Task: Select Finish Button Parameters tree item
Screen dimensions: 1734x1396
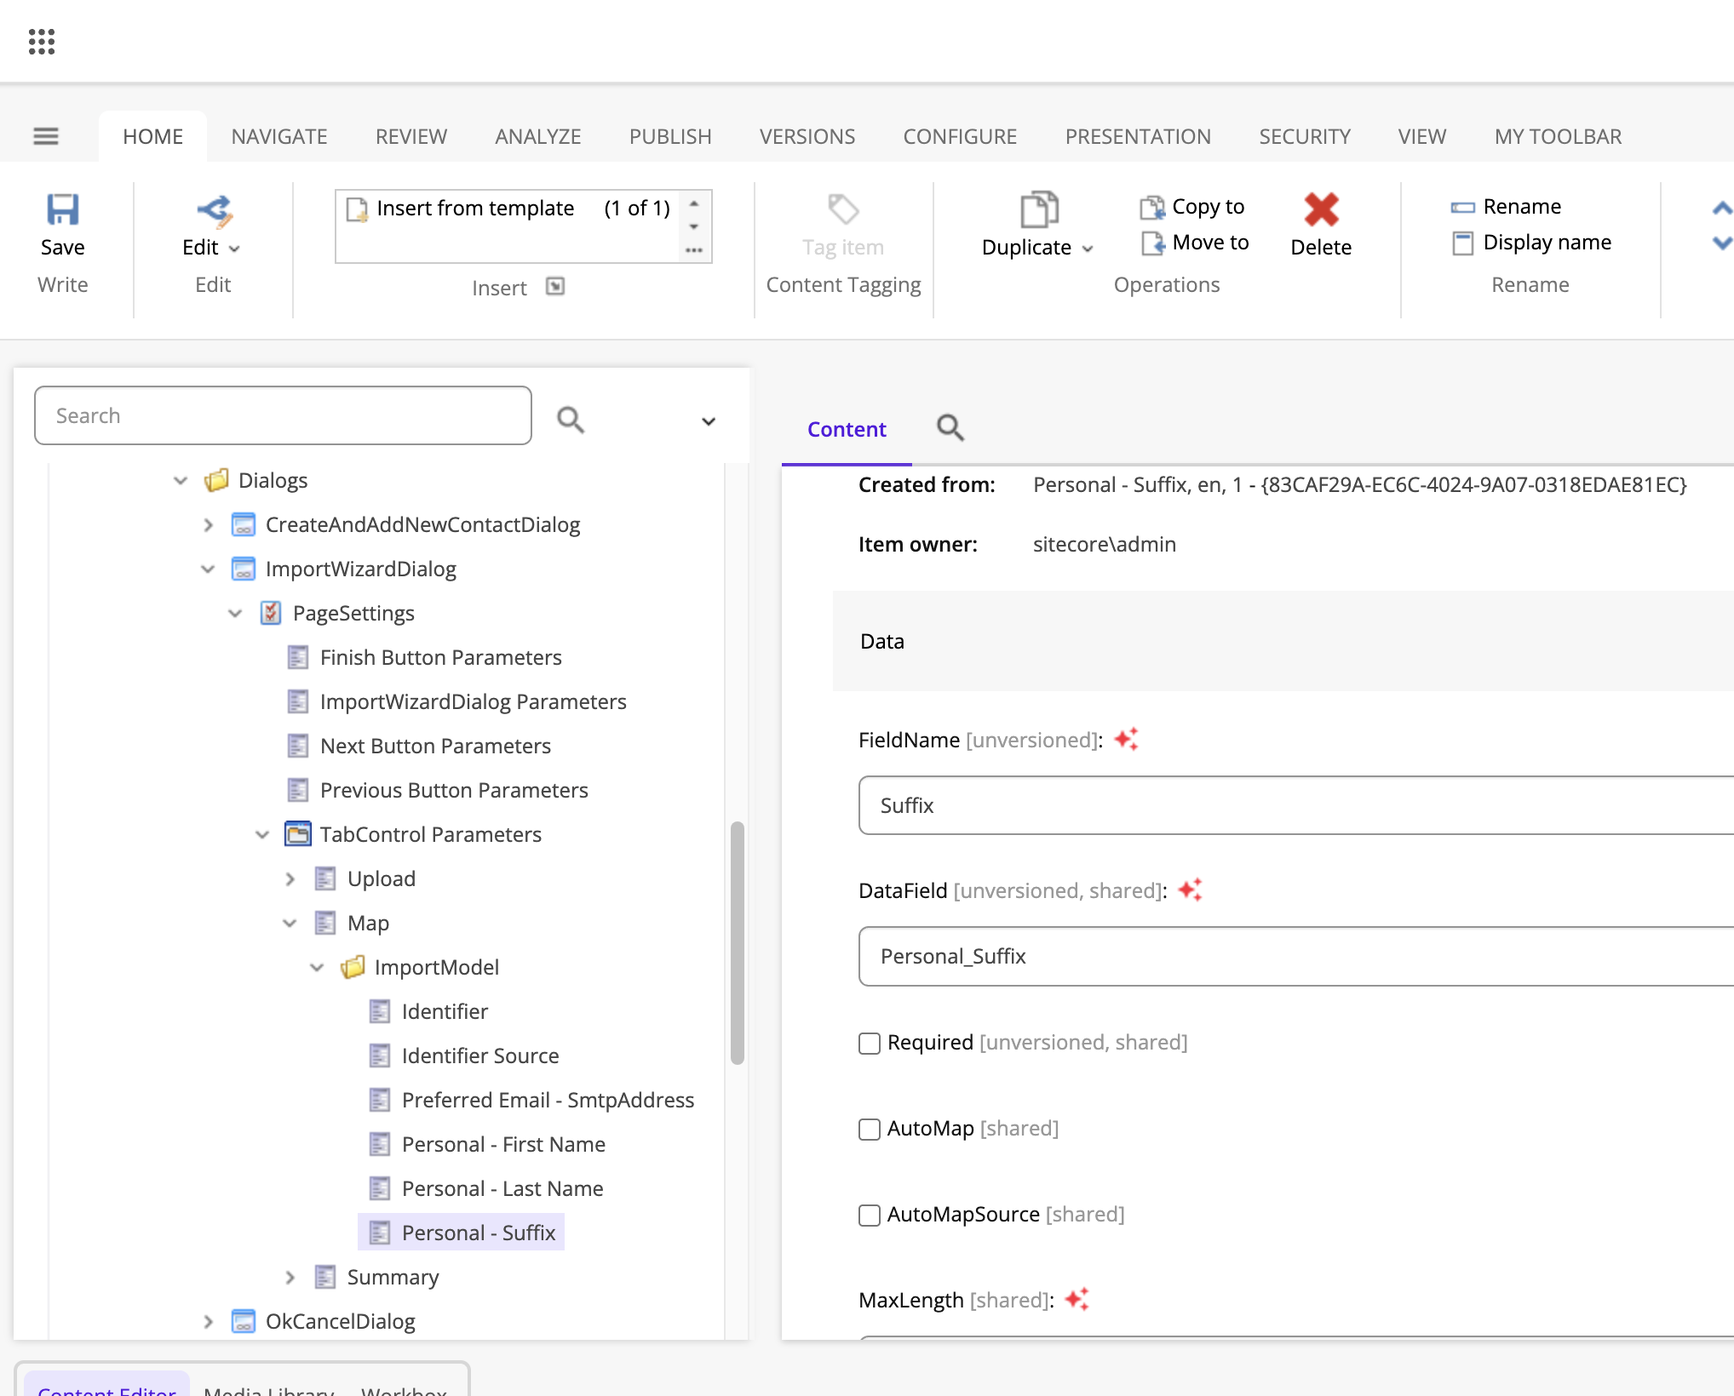Action: pyautogui.click(x=440, y=657)
